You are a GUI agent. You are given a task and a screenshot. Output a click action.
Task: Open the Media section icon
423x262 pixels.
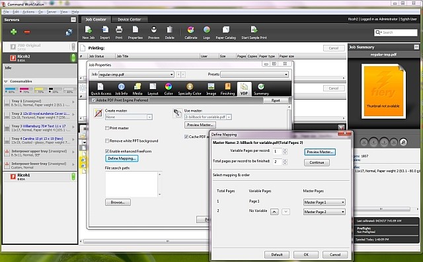pyautogui.click(x=137, y=89)
